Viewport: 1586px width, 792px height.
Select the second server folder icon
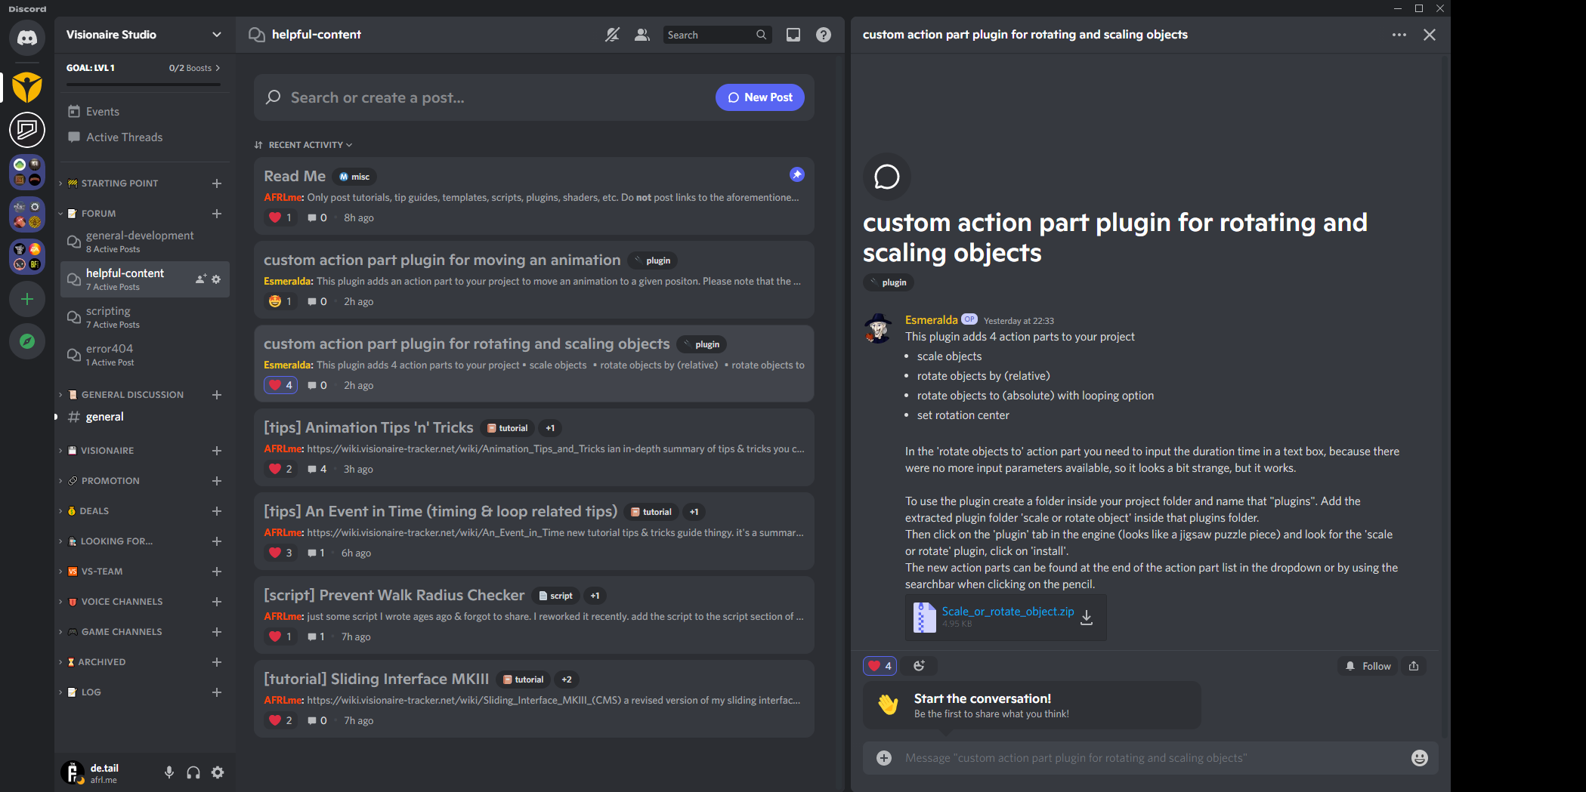click(x=27, y=214)
